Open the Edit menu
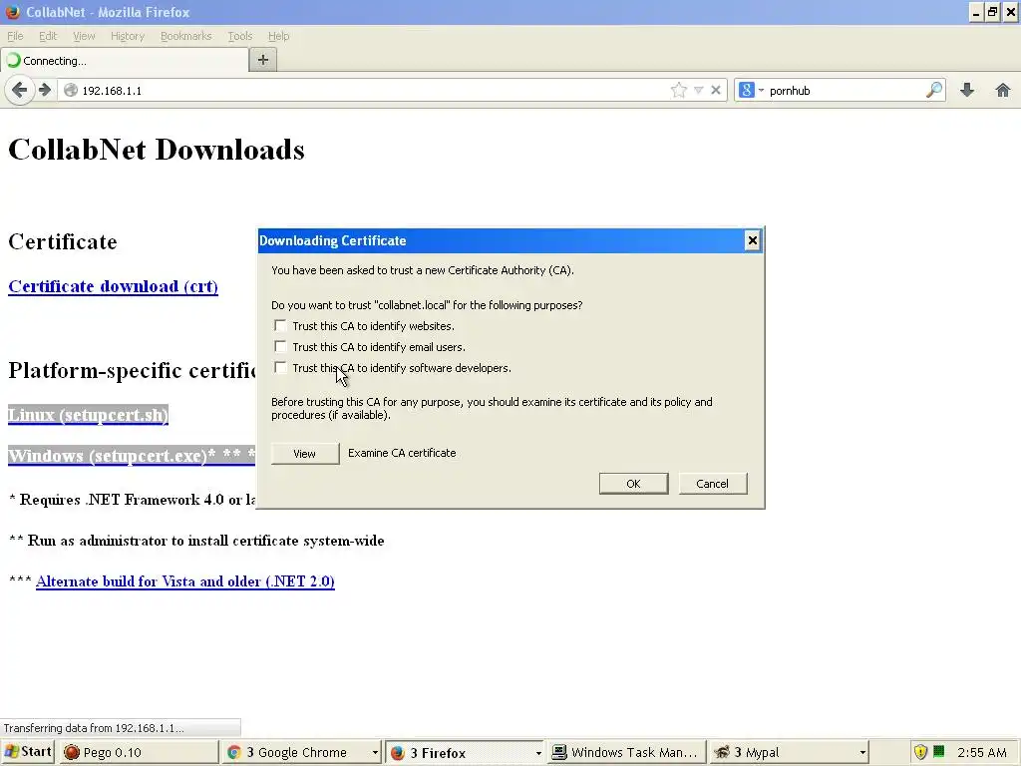The height and width of the screenshot is (766, 1021). [48, 36]
